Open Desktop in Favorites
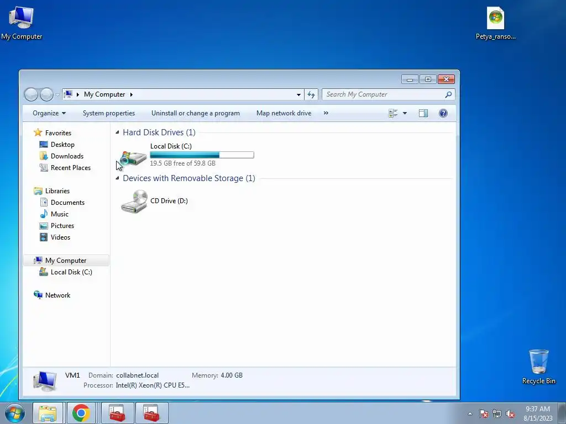566x424 pixels. click(x=62, y=145)
